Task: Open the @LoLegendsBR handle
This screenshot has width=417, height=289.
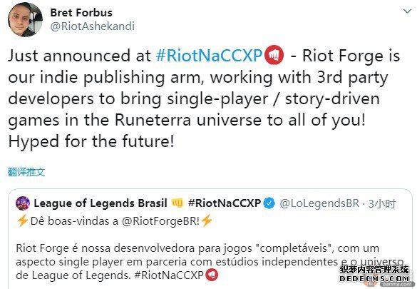Action: (319, 203)
